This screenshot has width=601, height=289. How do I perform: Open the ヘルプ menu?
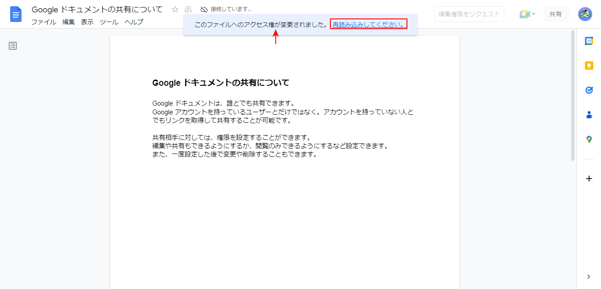[x=134, y=22]
